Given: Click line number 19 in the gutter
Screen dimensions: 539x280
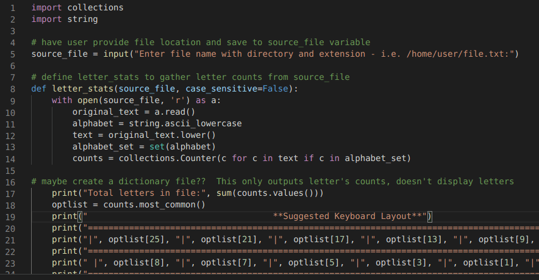Looking at the screenshot, I should coord(9,216).
